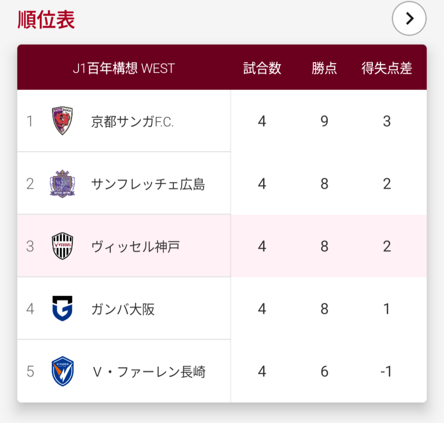444x423 pixels.
Task: Click the Sanfrecce Hiroshima crest icon
Action: coord(62,184)
